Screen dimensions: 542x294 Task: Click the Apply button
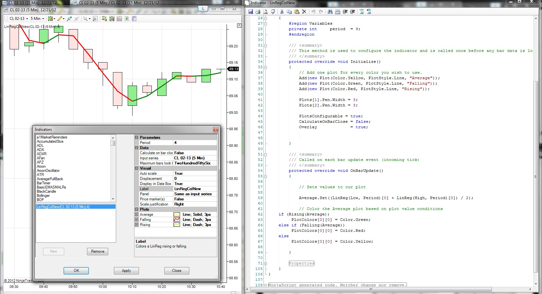click(126, 271)
